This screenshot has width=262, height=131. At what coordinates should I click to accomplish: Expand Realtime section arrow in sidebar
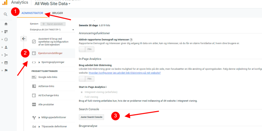click(x=2, y=40)
